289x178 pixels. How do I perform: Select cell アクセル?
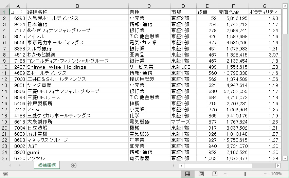[77, 158]
